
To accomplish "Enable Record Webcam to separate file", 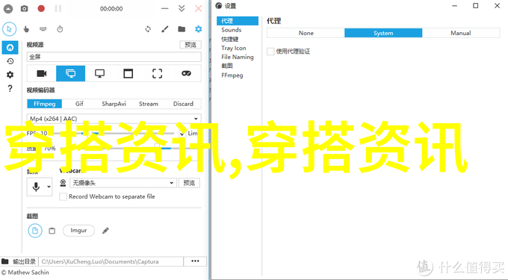I will point(63,197).
